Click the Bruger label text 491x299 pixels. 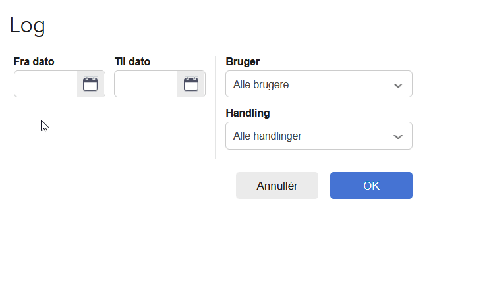click(243, 62)
